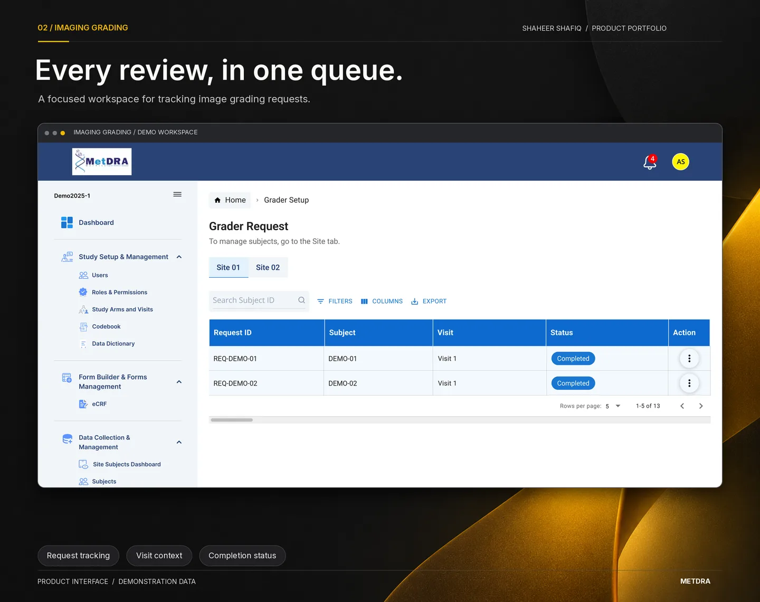Click the Roles & Permissions badge icon
This screenshot has height=602, width=760.
[x=83, y=292]
